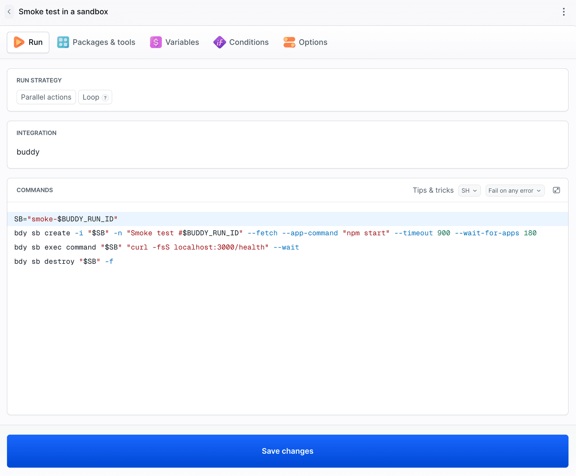This screenshot has width=576, height=476.
Task: Click the COMMANDS section heading
Action: pyautogui.click(x=35, y=190)
